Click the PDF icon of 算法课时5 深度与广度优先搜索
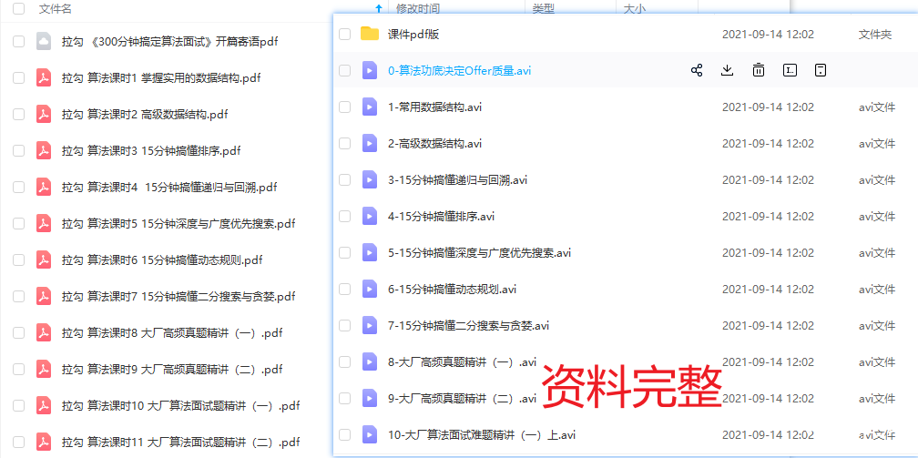Viewport: 918px width, 458px height. pyautogui.click(x=44, y=223)
